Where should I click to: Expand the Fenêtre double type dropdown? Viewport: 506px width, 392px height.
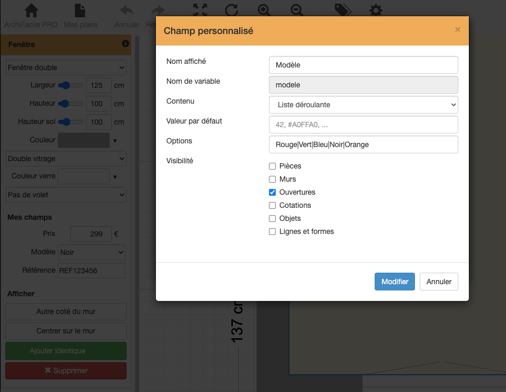point(66,68)
